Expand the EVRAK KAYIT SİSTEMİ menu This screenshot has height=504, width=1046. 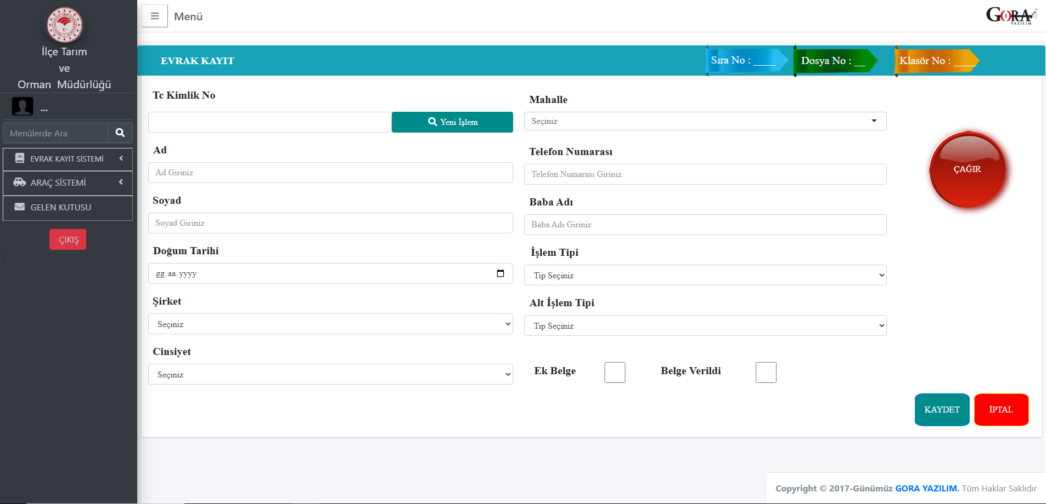[68, 159]
